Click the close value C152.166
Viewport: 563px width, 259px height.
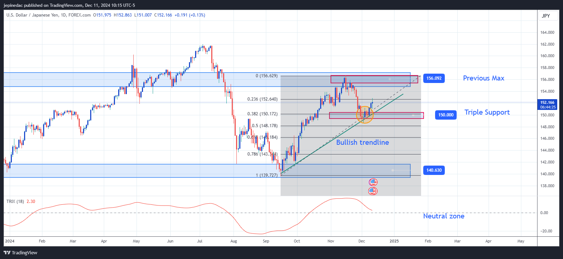(163, 15)
